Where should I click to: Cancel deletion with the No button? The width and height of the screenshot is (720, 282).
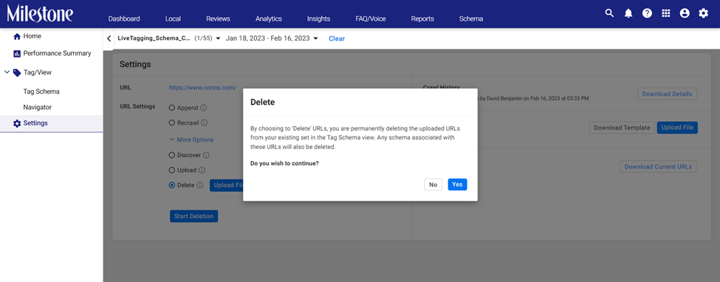[x=433, y=185]
